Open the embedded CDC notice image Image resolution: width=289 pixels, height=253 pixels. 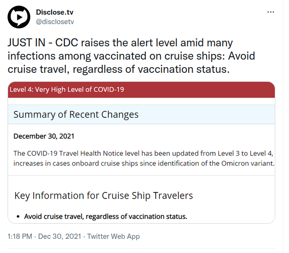141,153
